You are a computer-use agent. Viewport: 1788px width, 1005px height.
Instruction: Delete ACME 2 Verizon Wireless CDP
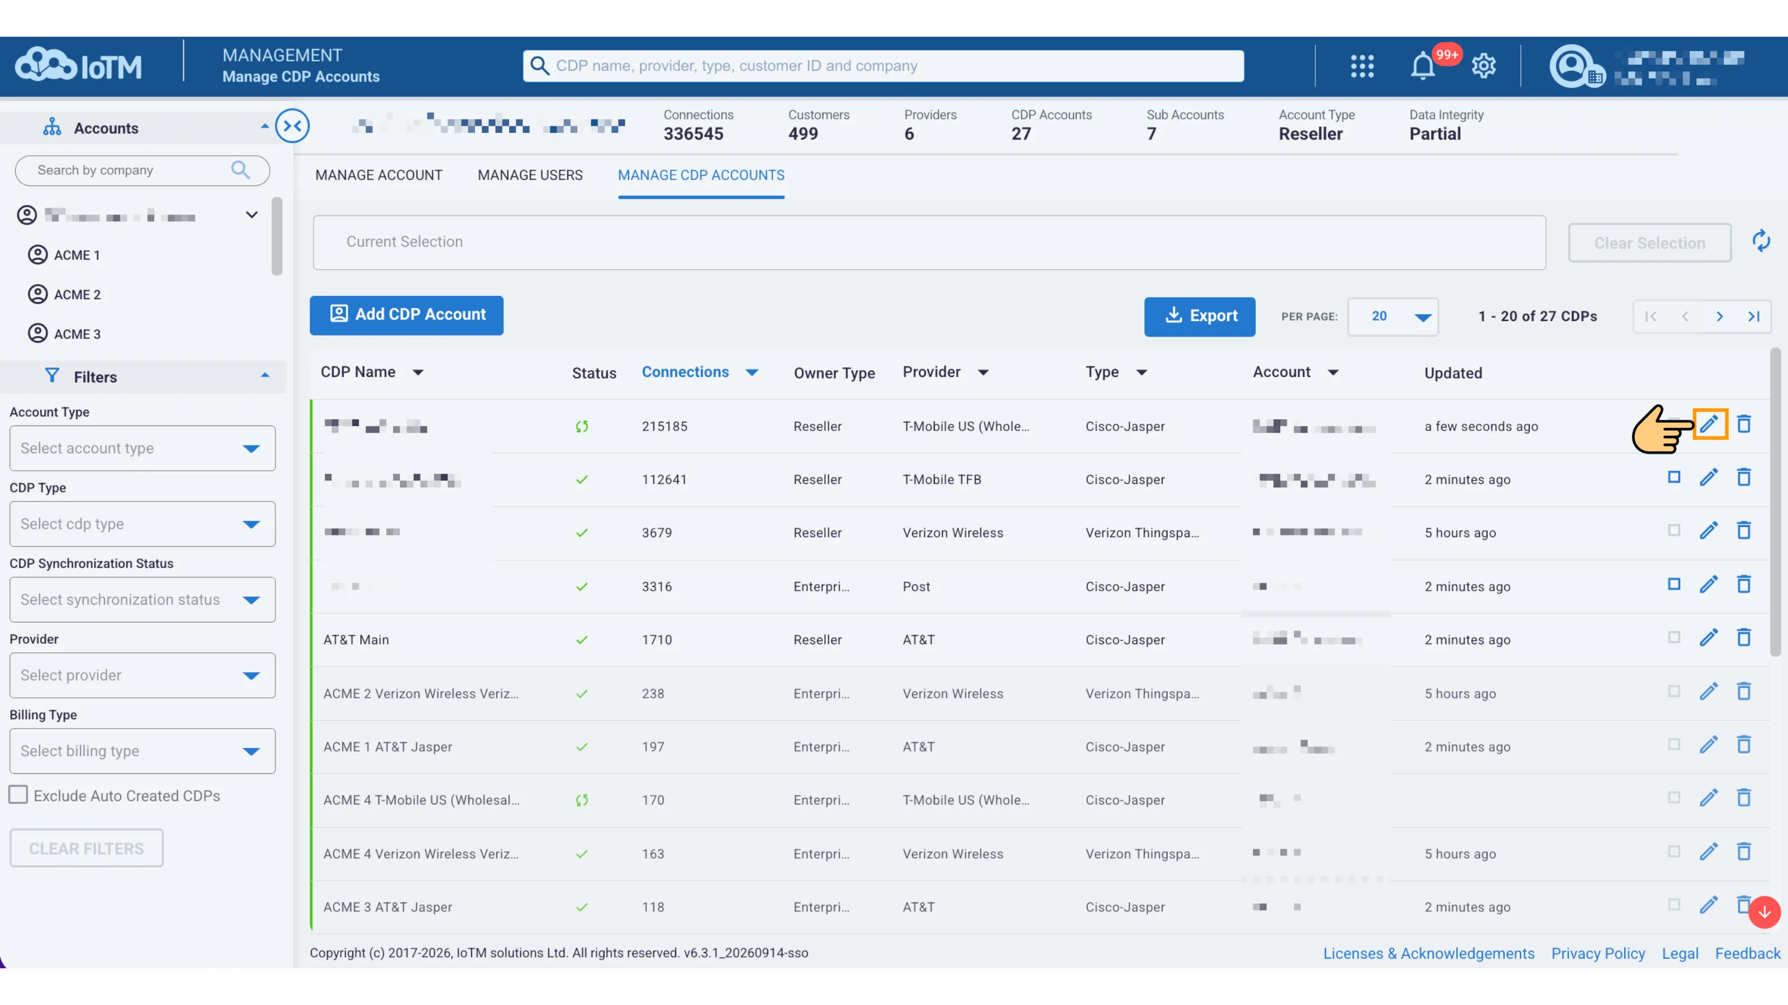tap(1743, 692)
